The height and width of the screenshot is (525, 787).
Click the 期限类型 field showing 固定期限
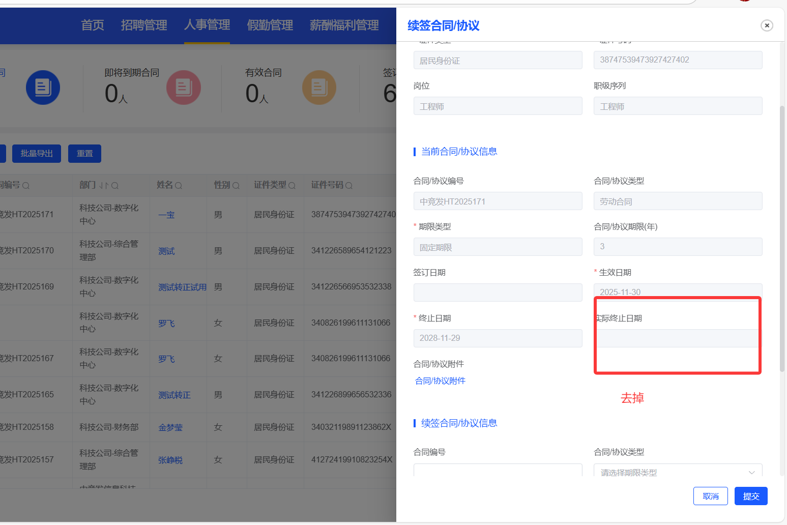tap(498, 247)
